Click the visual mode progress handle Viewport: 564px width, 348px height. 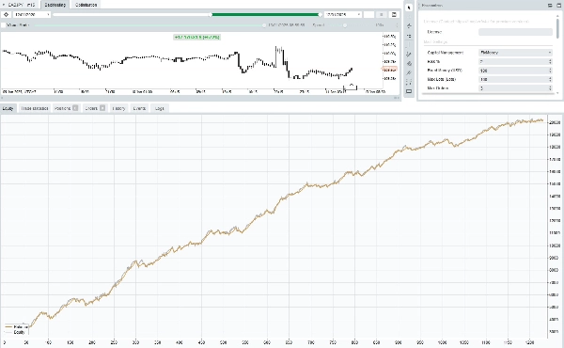[x=264, y=25]
